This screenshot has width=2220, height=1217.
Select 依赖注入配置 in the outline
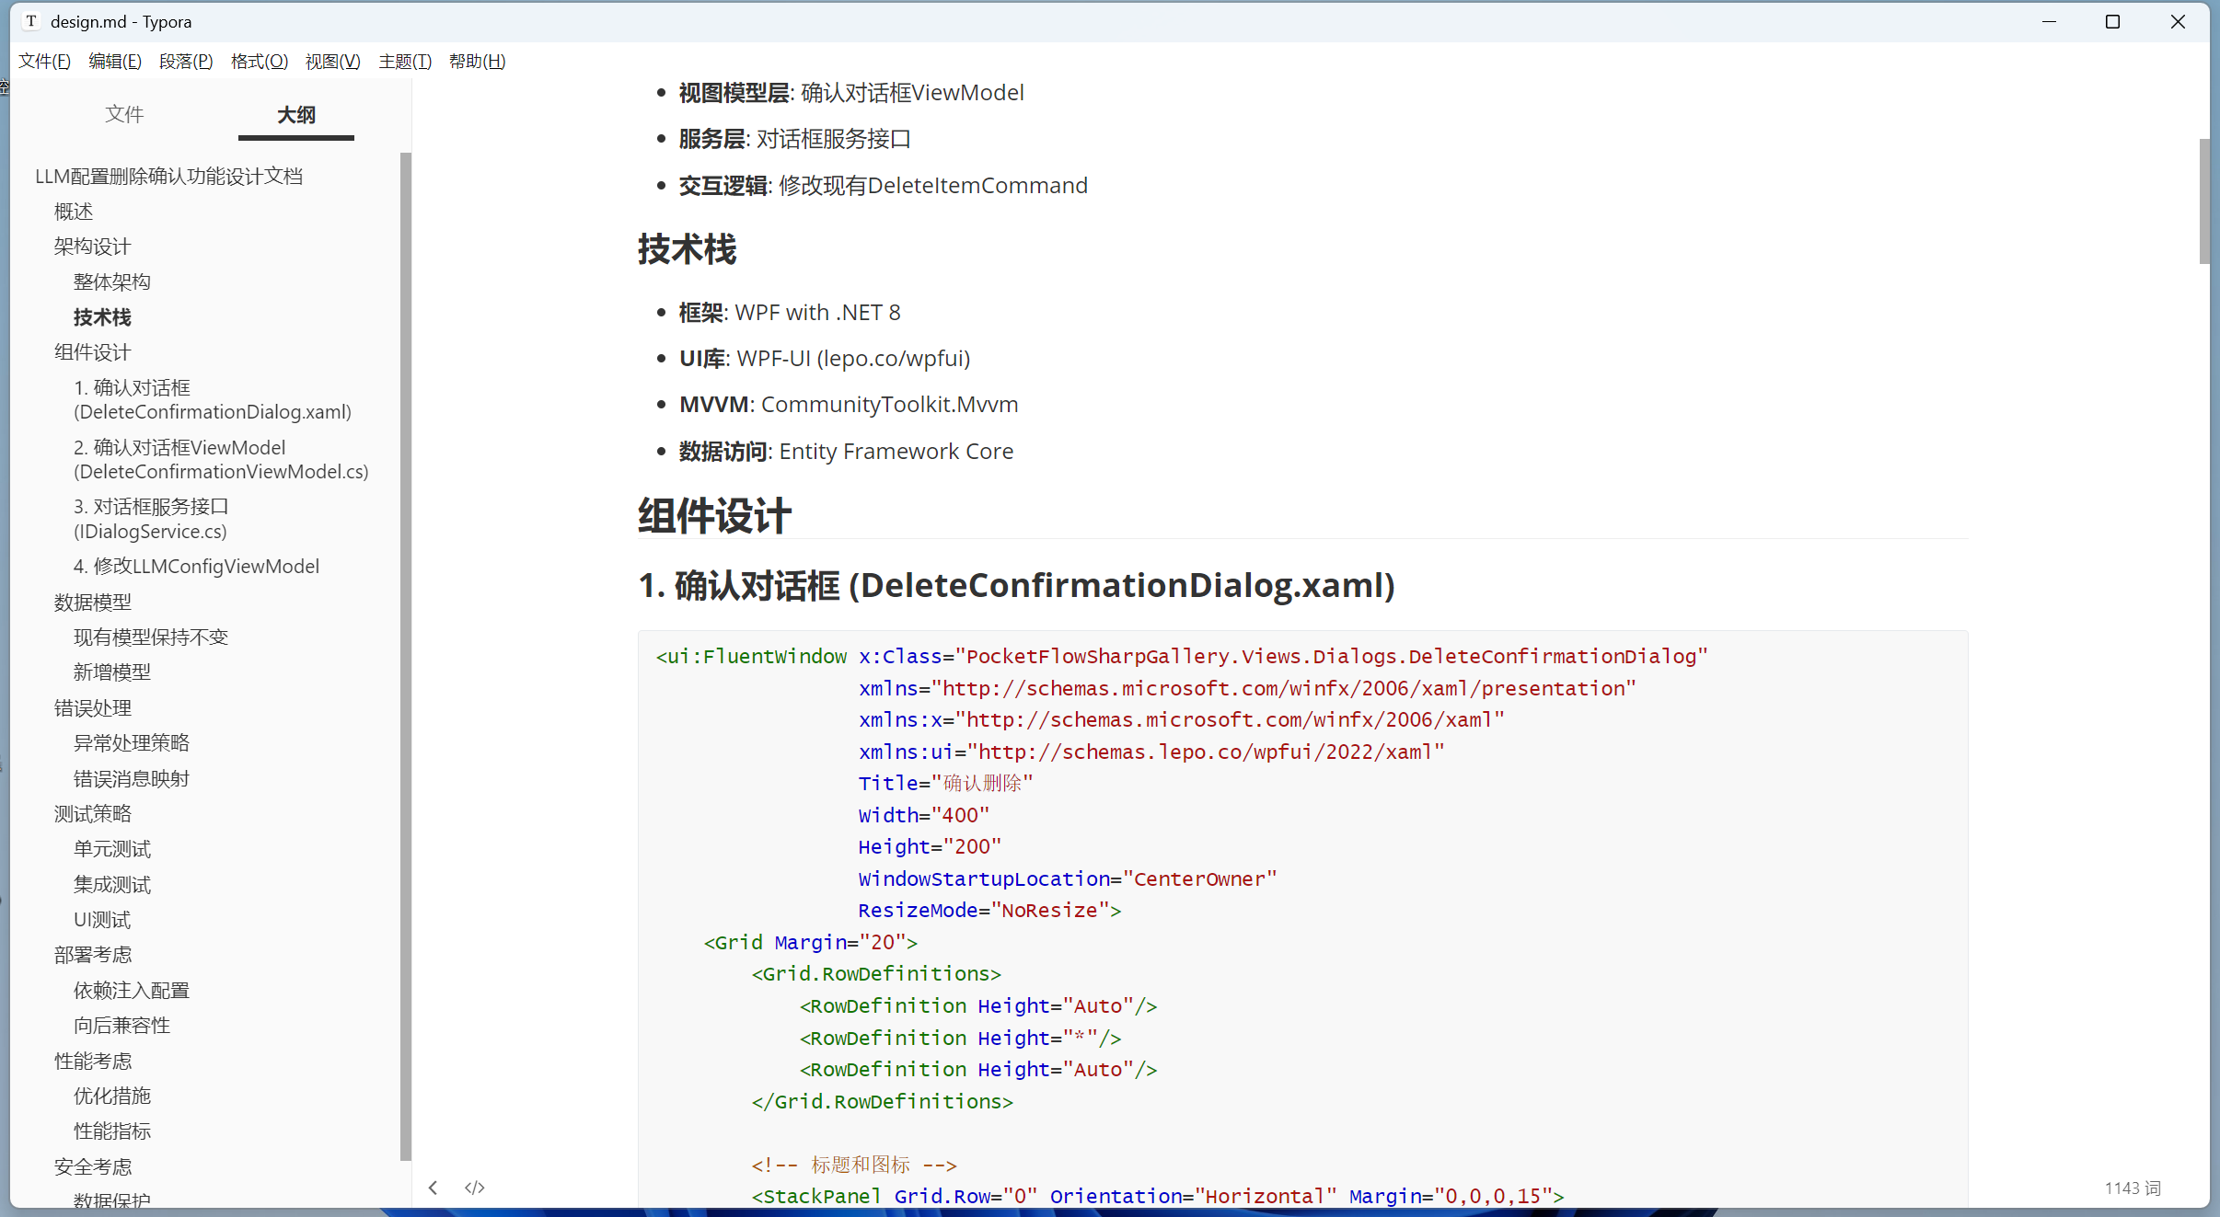tap(131, 991)
